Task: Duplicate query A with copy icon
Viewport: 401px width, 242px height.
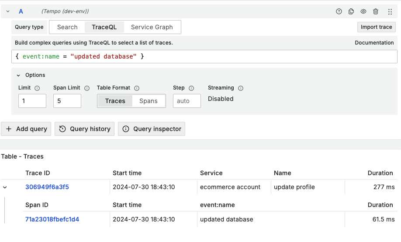Action: tap(351, 12)
